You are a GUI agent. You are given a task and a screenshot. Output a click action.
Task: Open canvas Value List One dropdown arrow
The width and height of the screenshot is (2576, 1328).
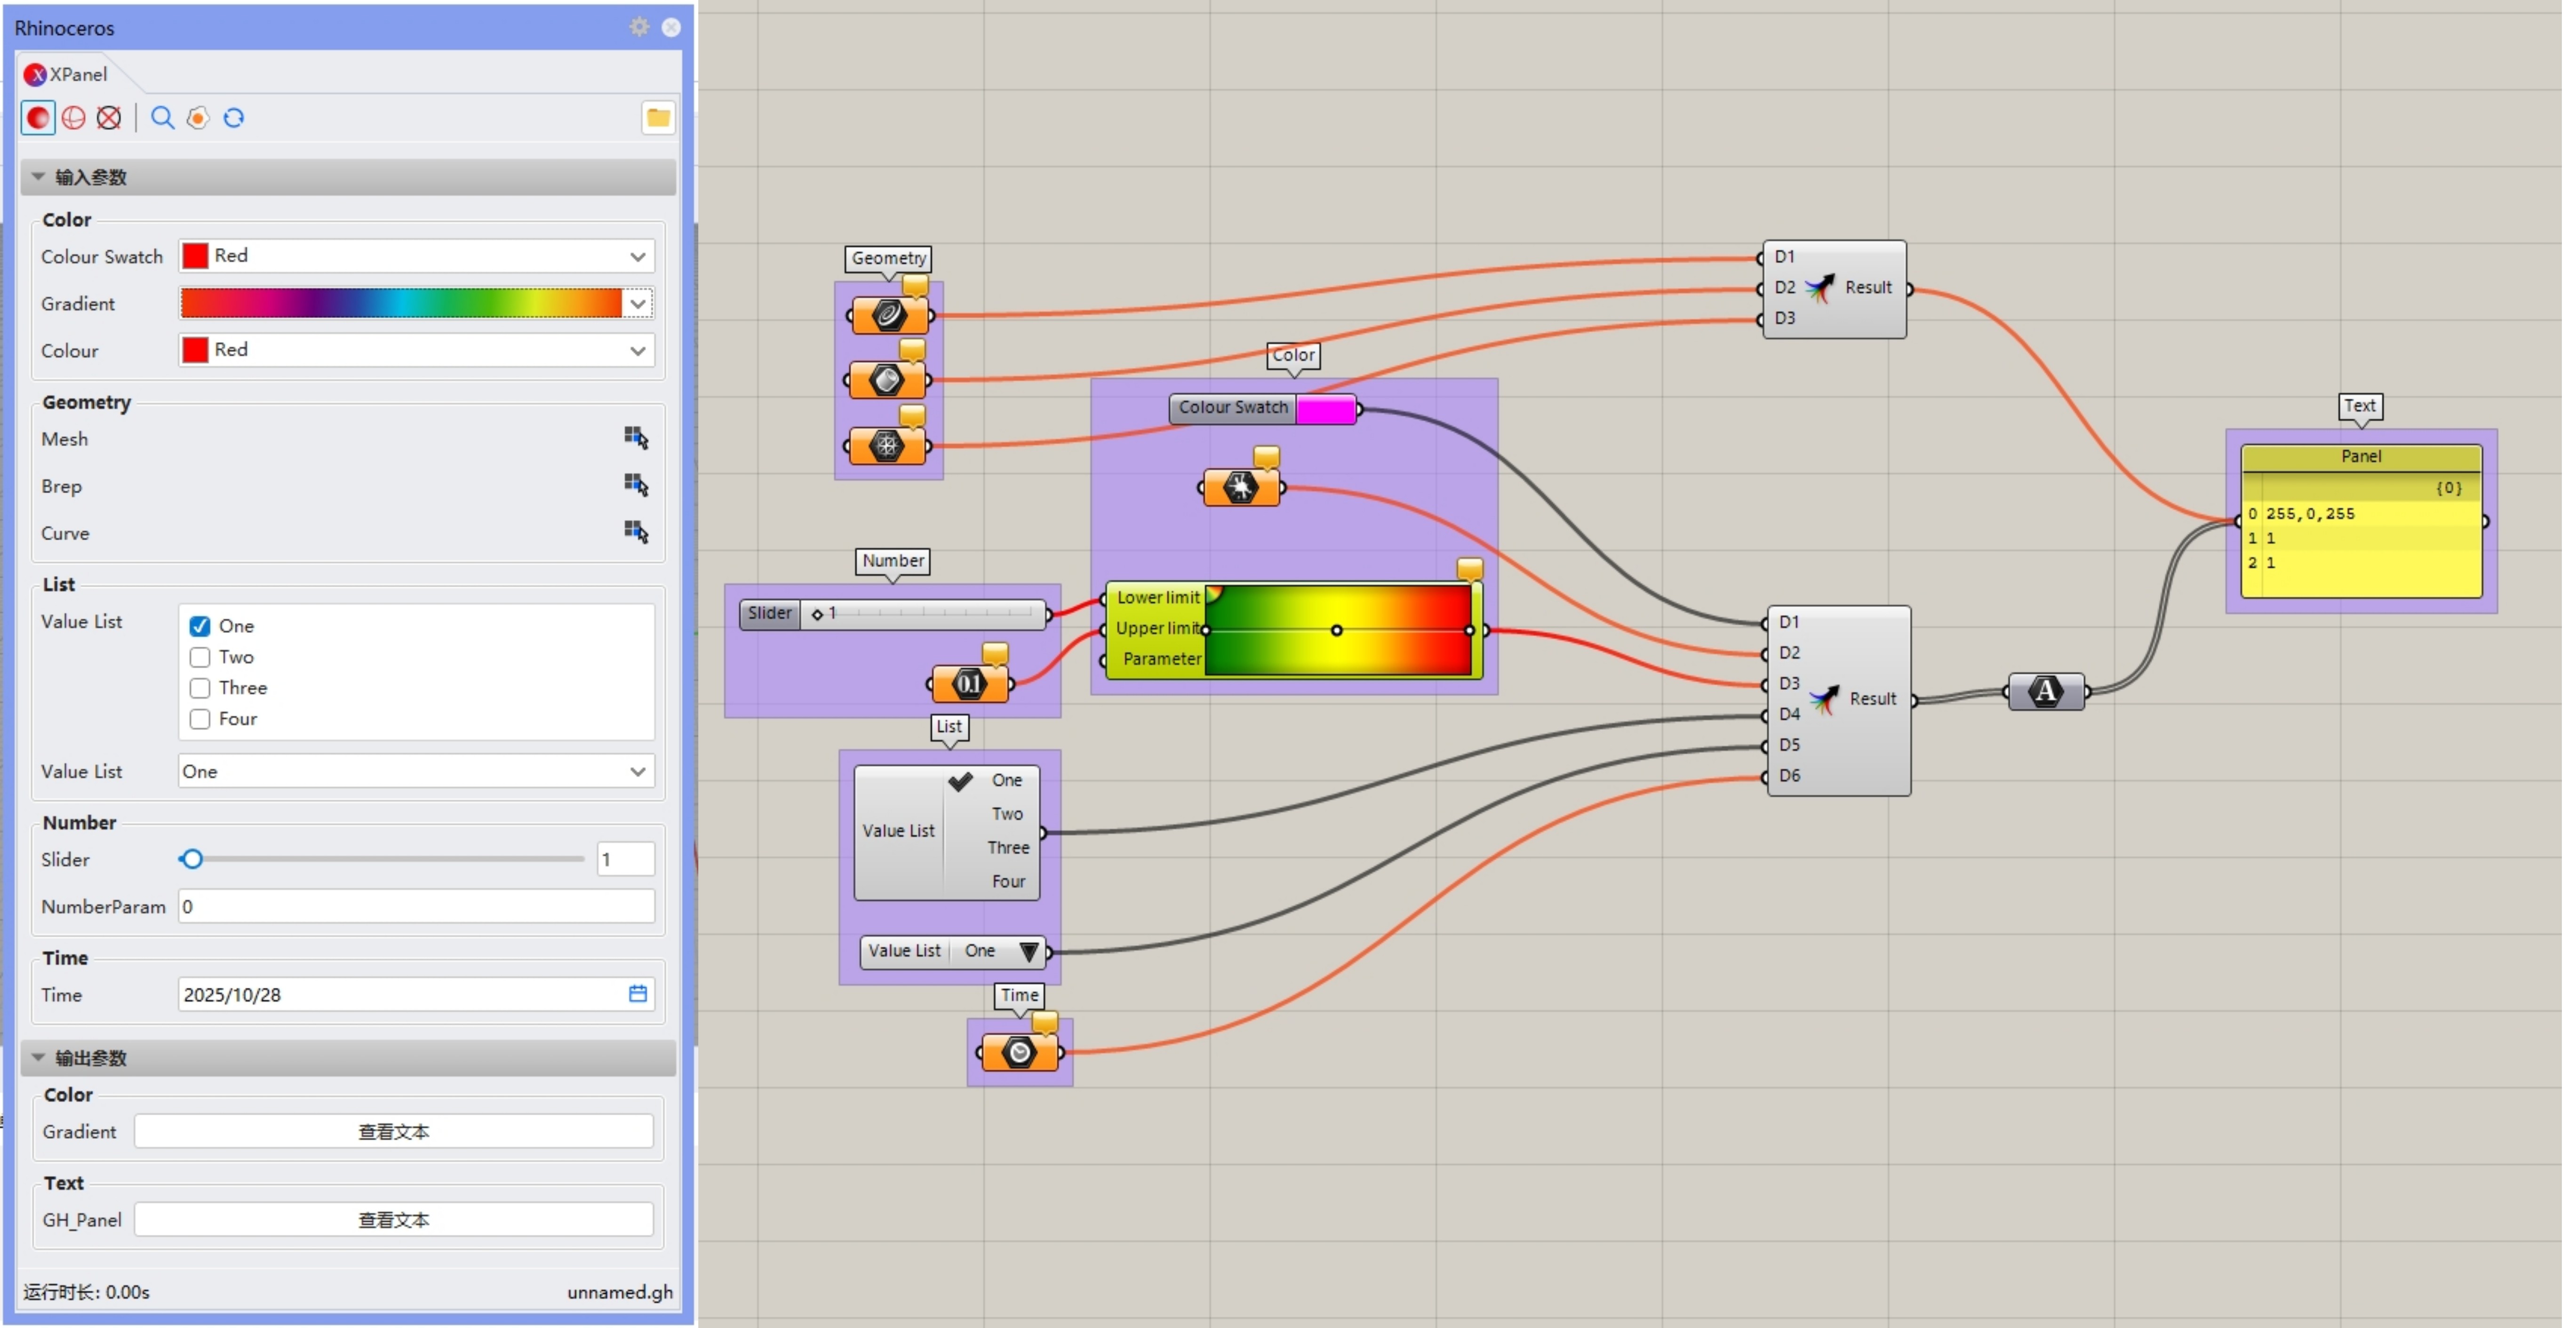click(x=1029, y=951)
